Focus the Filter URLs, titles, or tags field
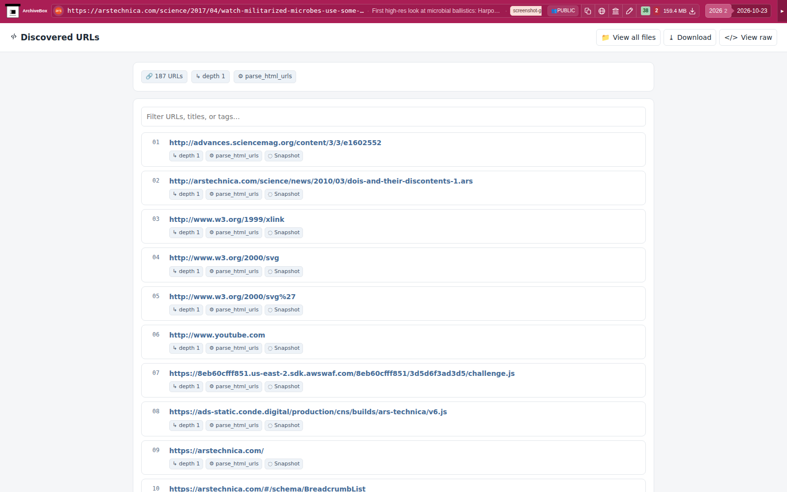Screen dimensions: 787x492 (x=393, y=117)
